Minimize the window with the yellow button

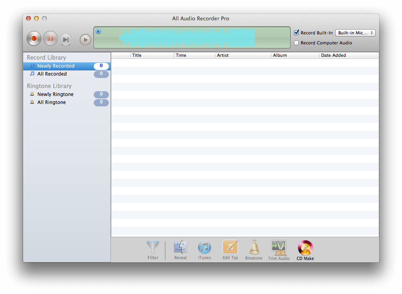pos(36,18)
